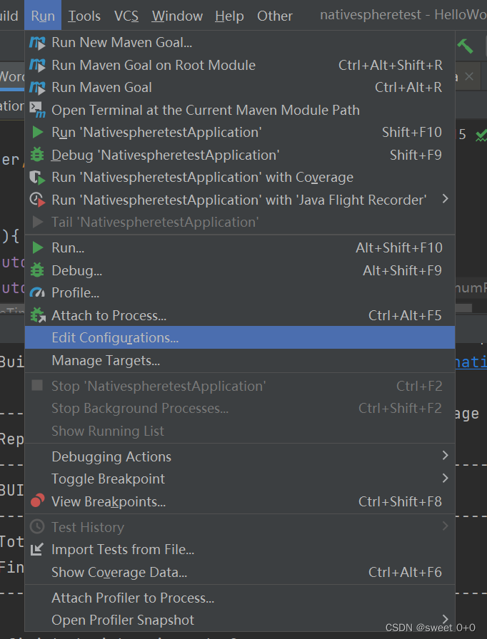Expand Debugging Actions submenu
The image size is (487, 639).
click(446, 456)
